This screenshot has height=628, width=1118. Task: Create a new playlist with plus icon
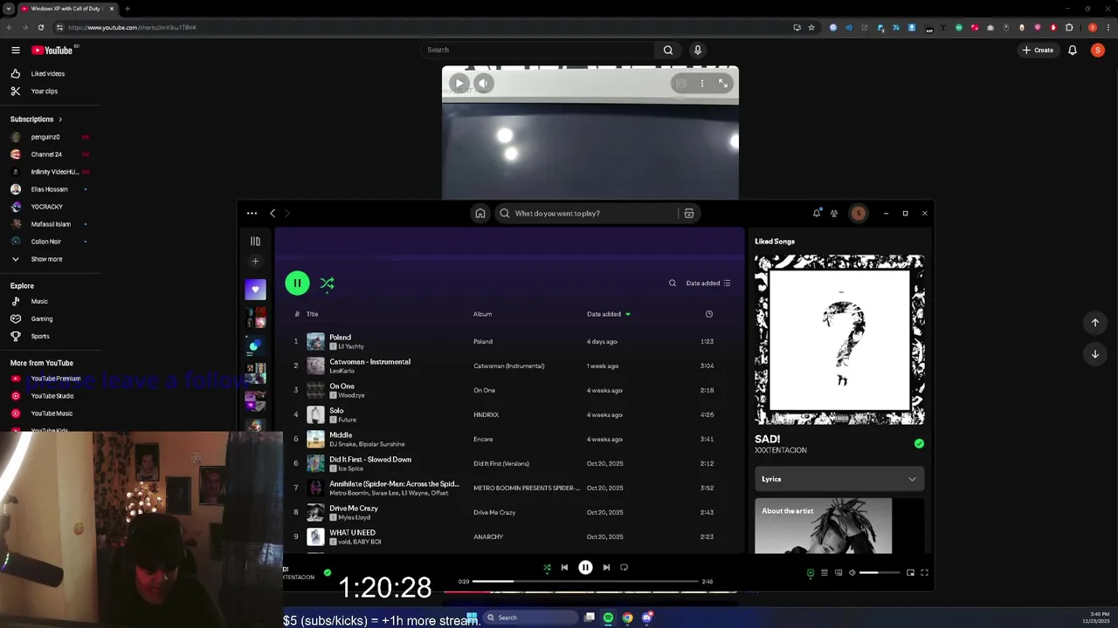255,261
